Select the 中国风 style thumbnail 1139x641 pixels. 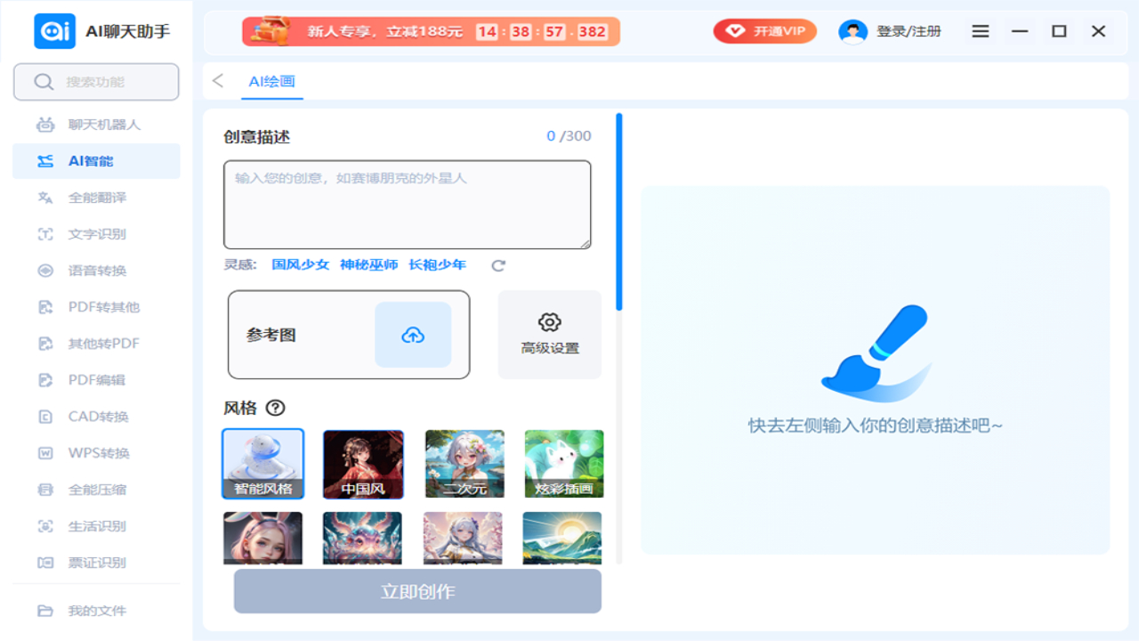363,463
